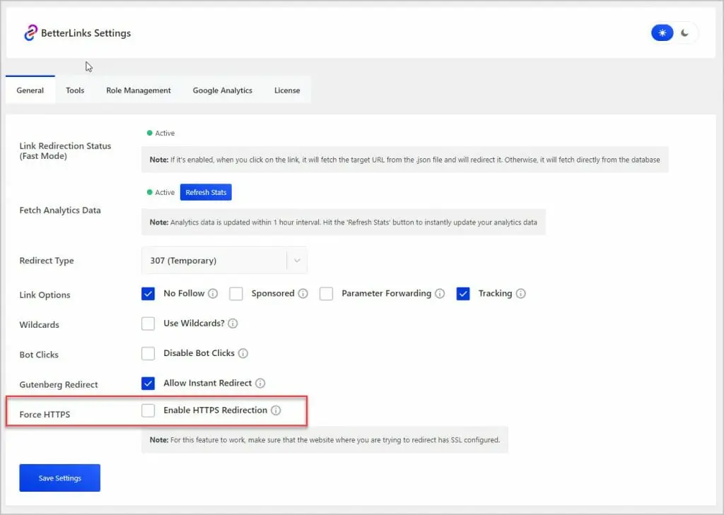Click the Link Options label
The width and height of the screenshot is (724, 515).
pyautogui.click(x=45, y=295)
